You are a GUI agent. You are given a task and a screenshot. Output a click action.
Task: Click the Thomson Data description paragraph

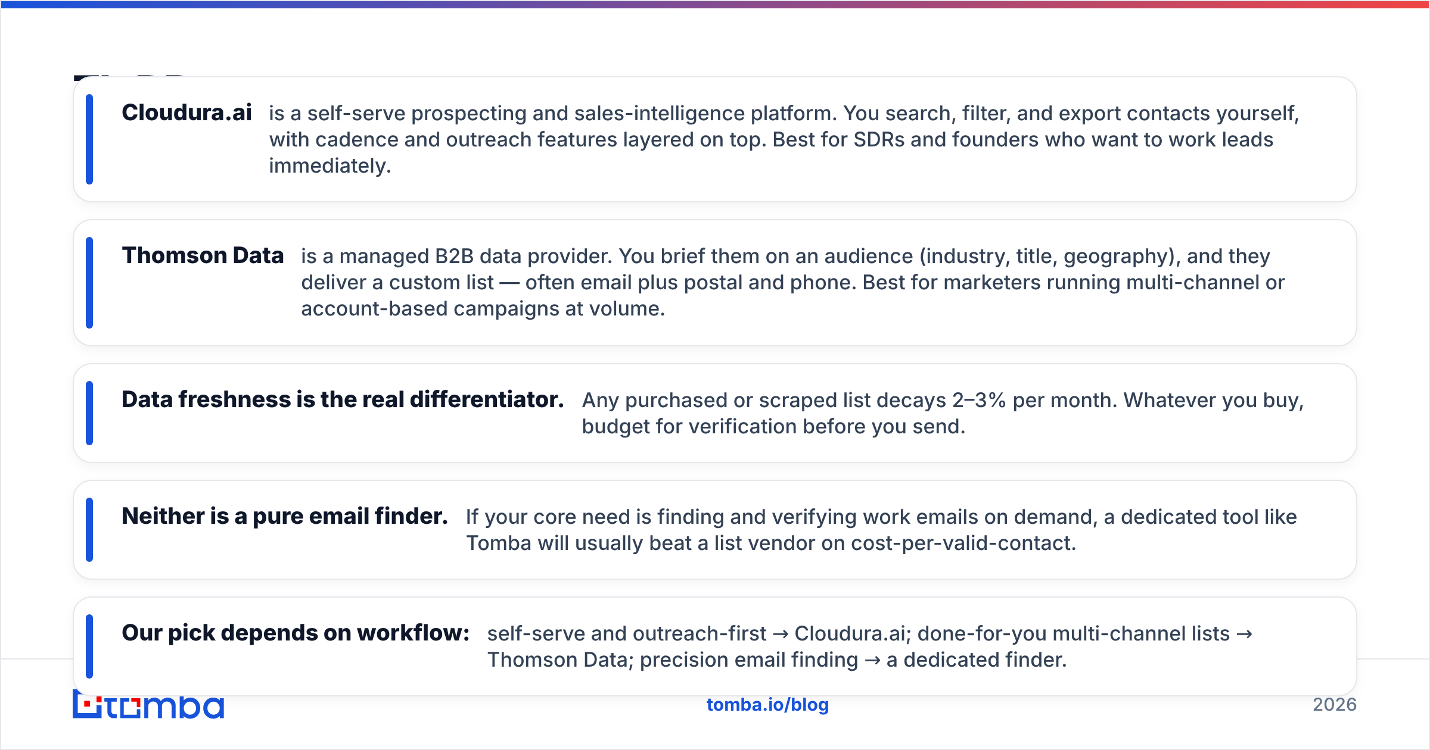tap(792, 282)
